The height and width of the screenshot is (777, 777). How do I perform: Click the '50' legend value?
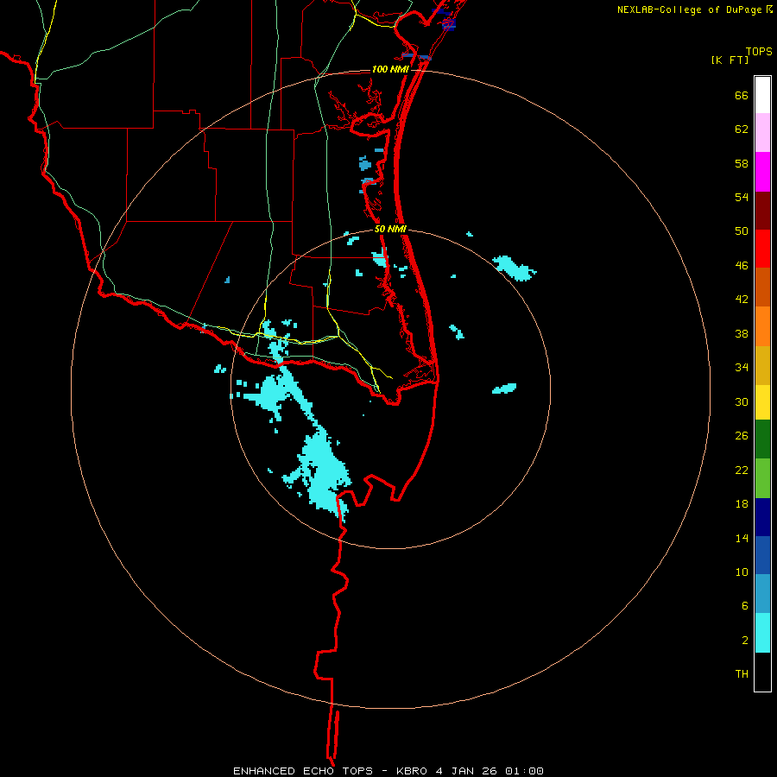click(x=742, y=231)
